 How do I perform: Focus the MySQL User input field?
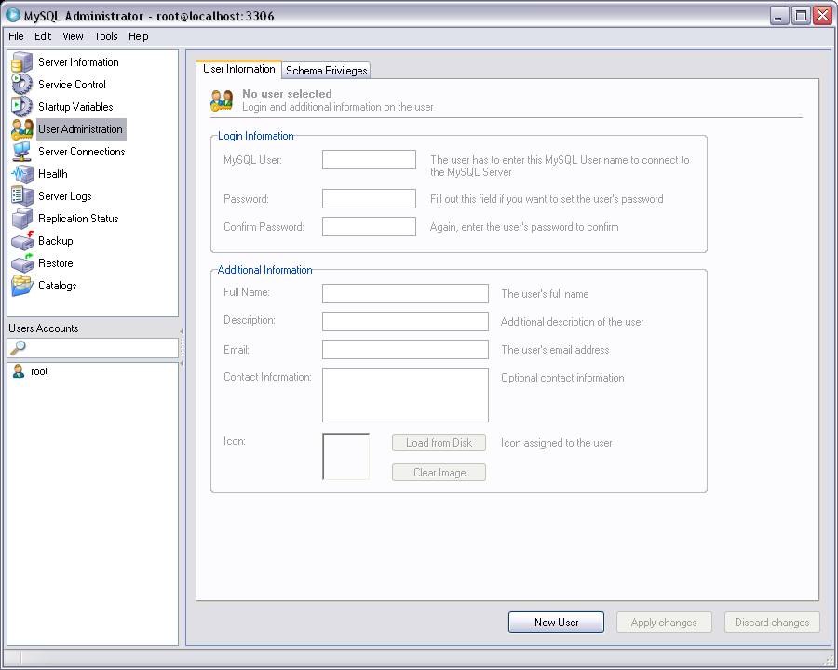369,160
